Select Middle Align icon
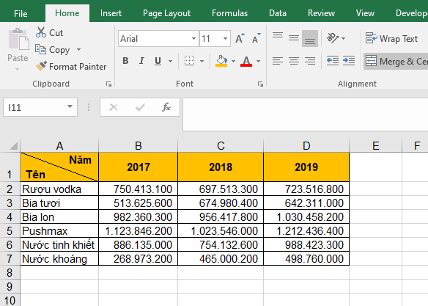428x306 pixels. click(x=294, y=38)
